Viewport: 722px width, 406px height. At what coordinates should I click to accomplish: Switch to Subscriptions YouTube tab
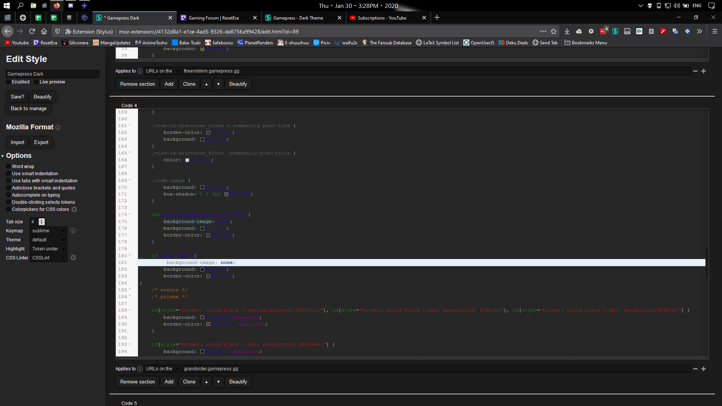click(382, 18)
